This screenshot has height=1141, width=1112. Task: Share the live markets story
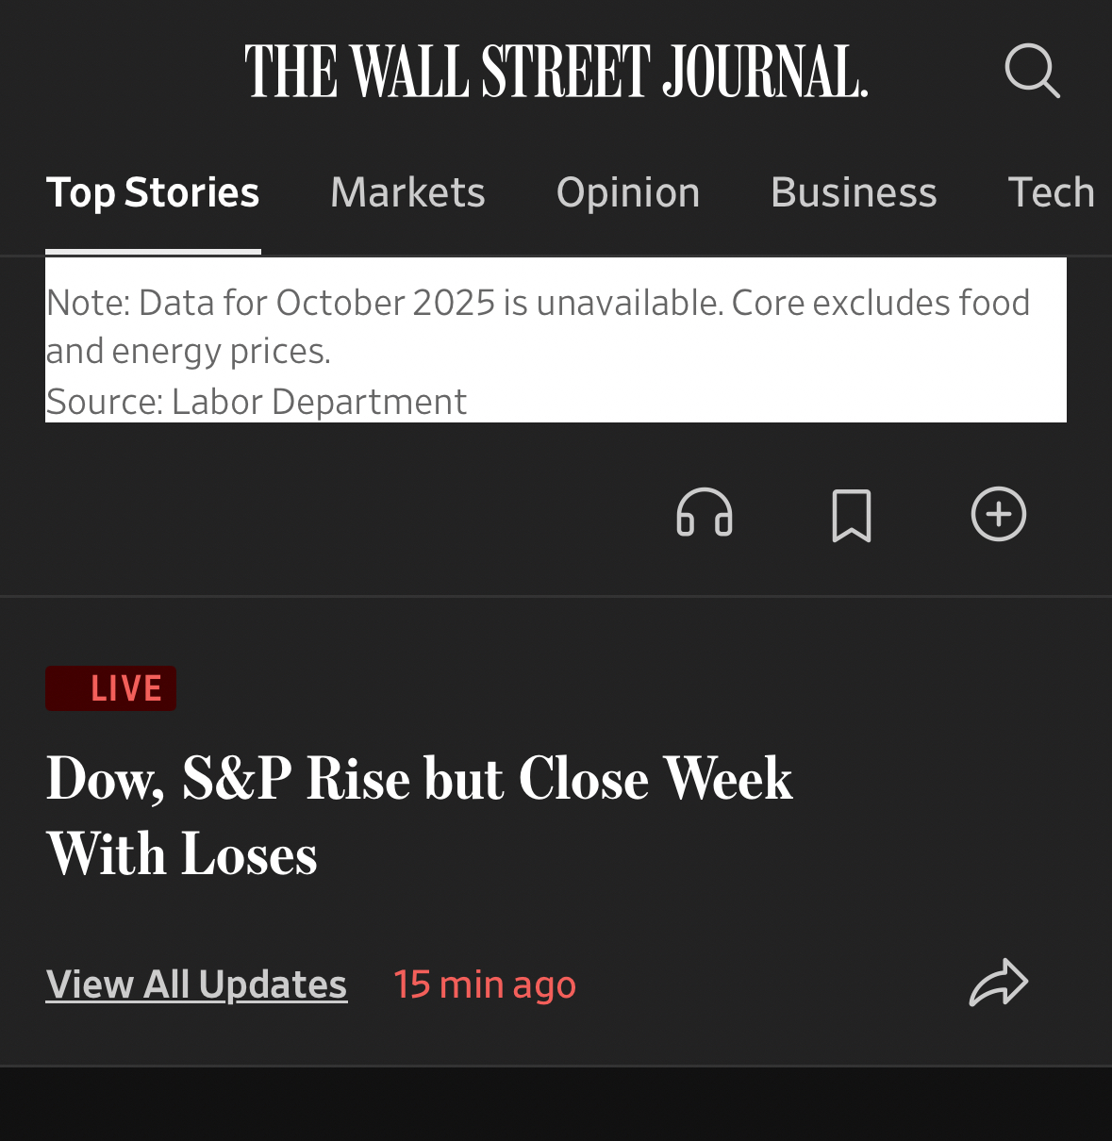coord(999,983)
